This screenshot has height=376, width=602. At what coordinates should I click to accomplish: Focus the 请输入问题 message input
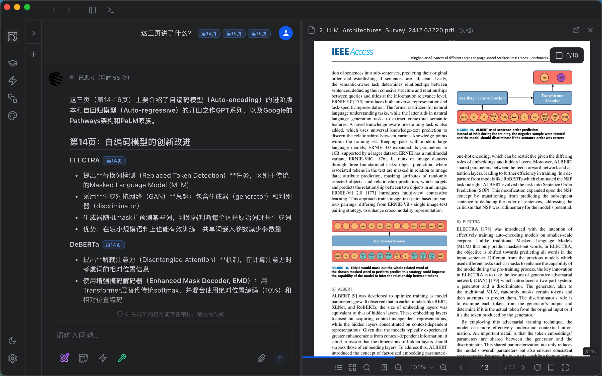(171, 335)
